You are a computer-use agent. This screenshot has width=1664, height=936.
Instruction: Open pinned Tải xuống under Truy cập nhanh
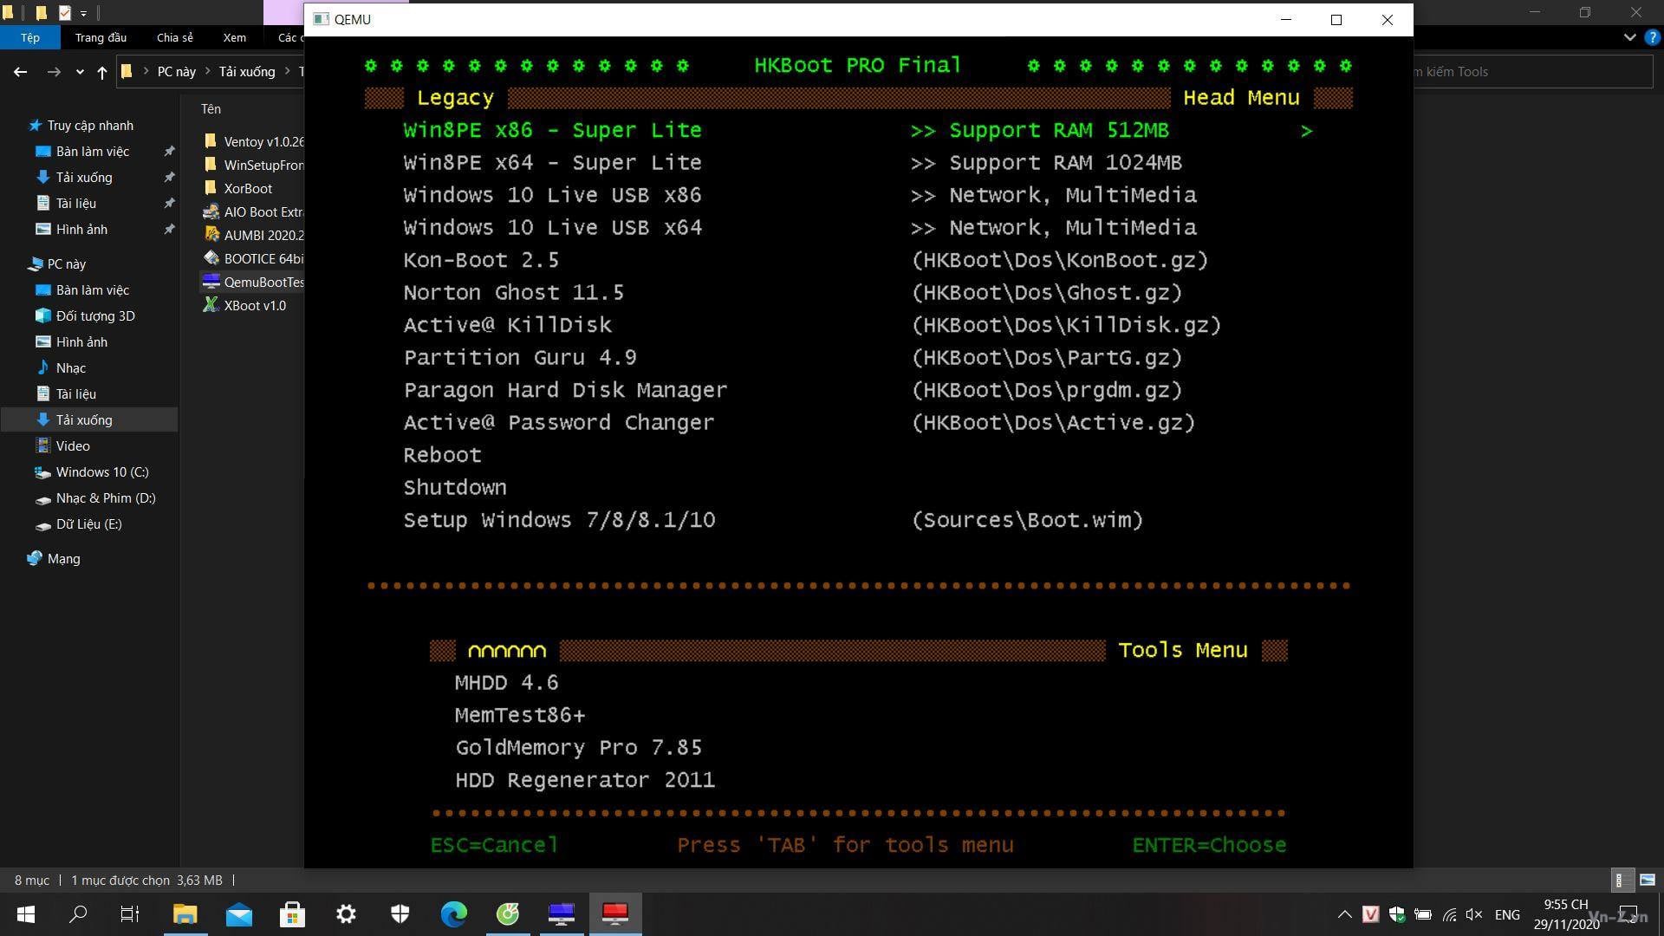(84, 178)
